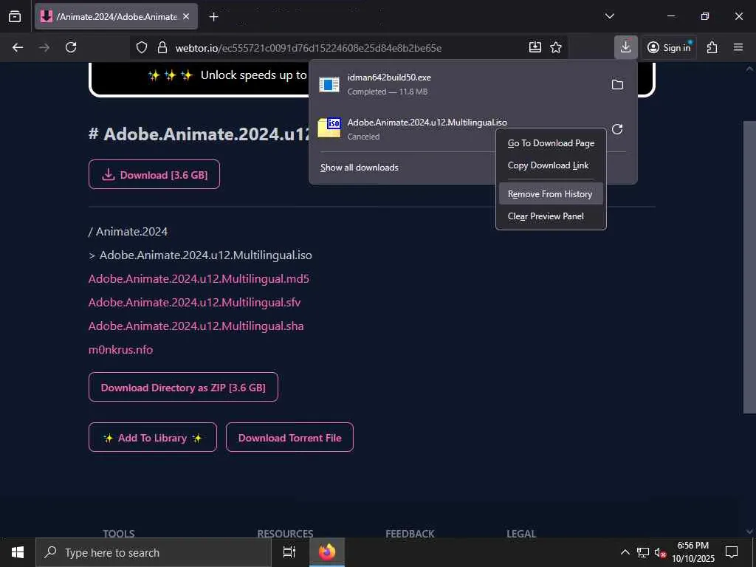Open the m0nkrus.nfo file link
Image resolution: width=756 pixels, height=567 pixels.
coord(120,349)
